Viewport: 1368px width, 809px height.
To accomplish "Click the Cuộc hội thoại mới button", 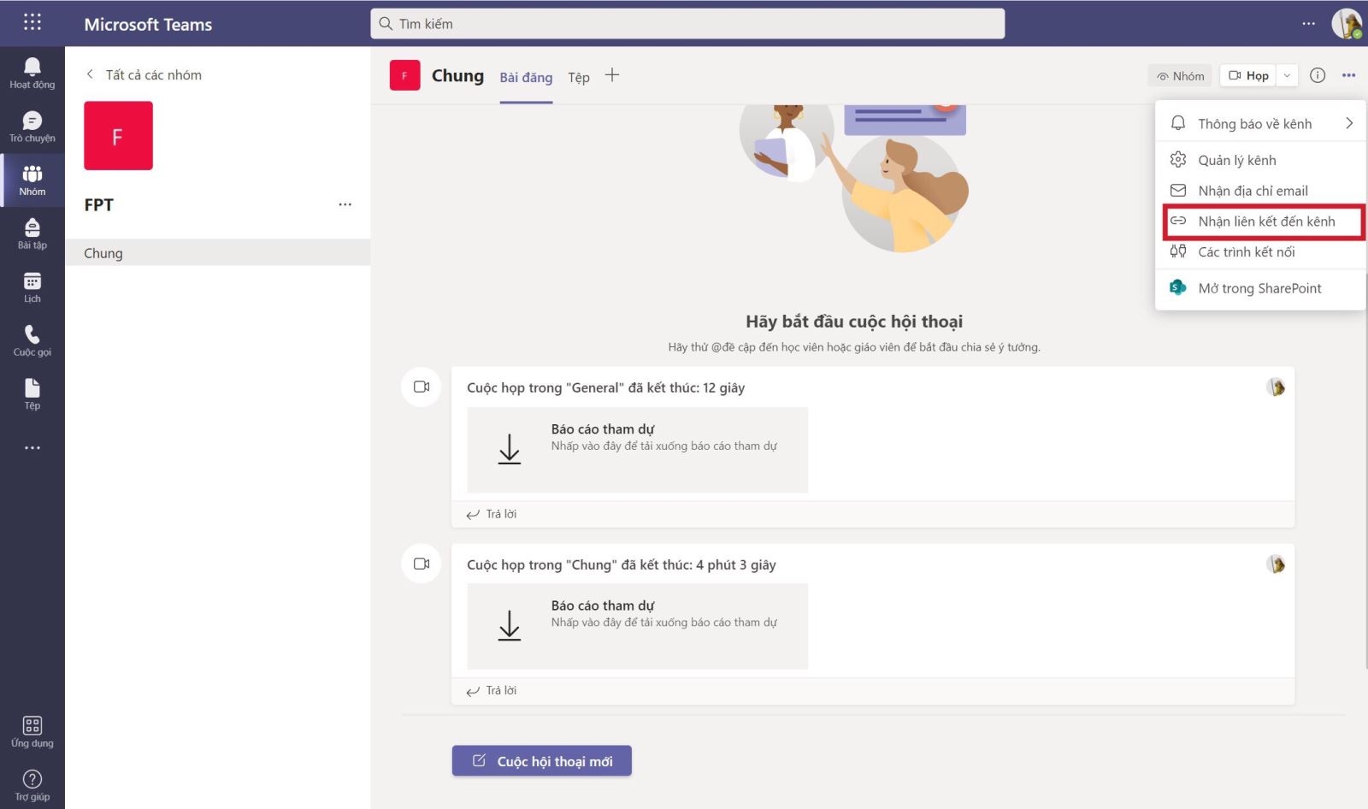I will (541, 760).
